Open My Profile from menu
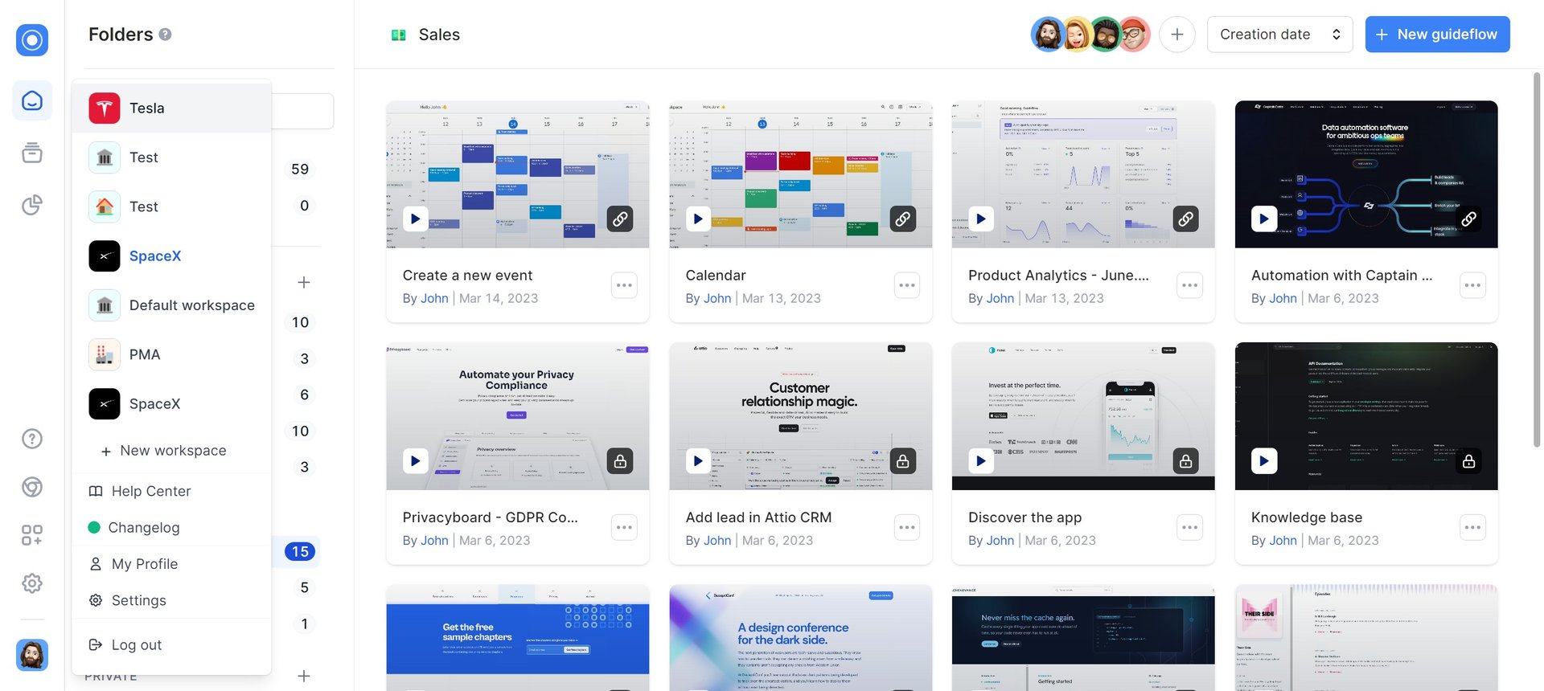 171,564
